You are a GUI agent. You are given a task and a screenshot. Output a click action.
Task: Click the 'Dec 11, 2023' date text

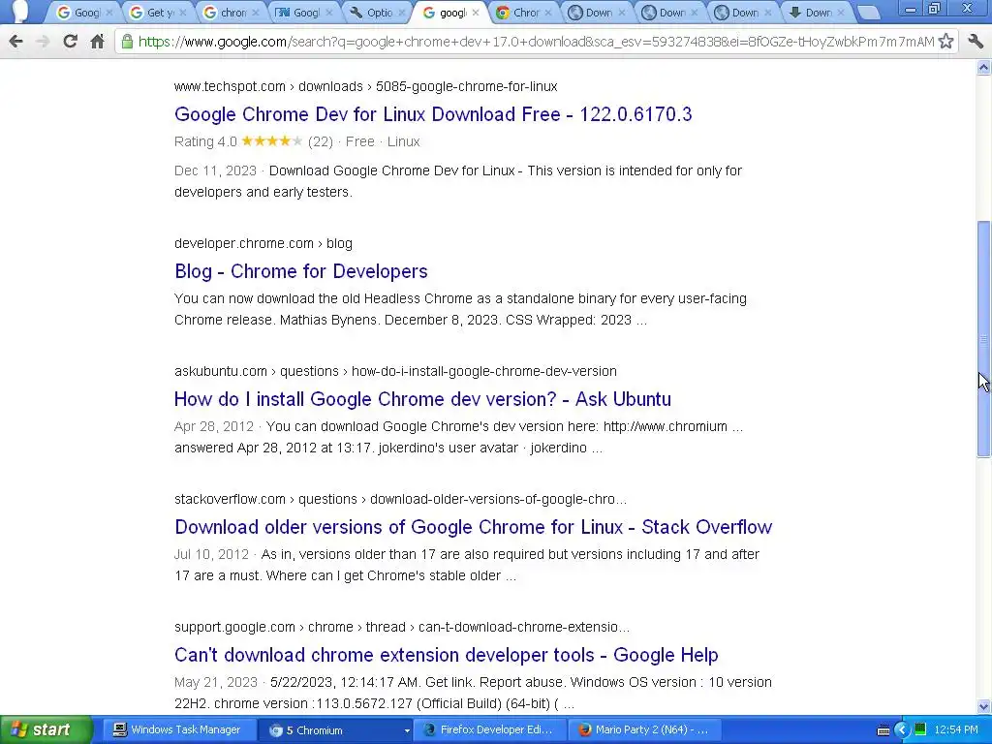pos(215,170)
